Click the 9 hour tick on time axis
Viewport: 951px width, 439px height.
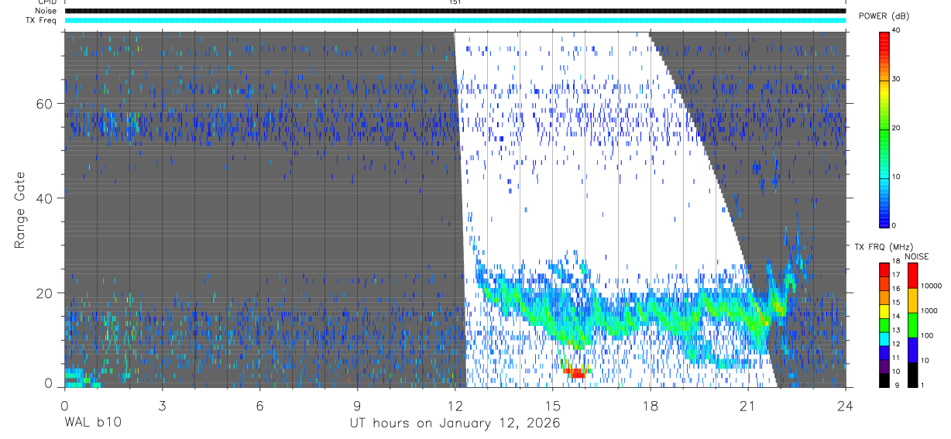point(357,406)
